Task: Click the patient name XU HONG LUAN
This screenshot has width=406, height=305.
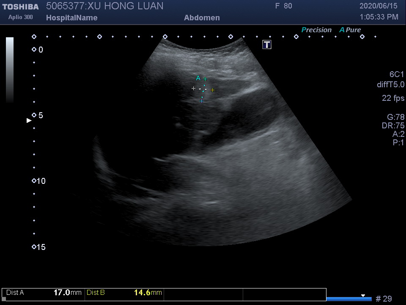Action: (x=125, y=6)
